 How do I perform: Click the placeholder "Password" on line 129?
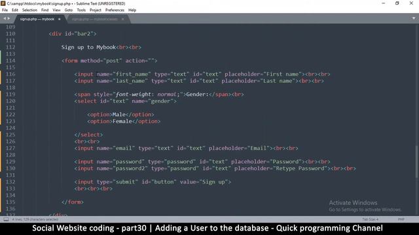point(285,161)
